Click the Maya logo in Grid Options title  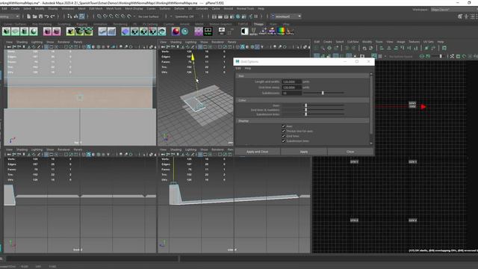(x=238, y=61)
